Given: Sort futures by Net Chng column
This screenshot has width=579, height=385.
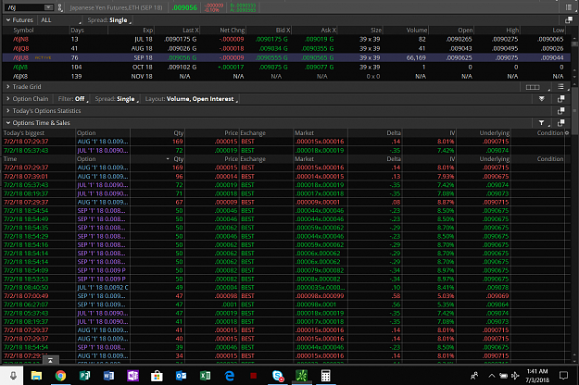Looking at the screenshot, I should click(233, 31).
